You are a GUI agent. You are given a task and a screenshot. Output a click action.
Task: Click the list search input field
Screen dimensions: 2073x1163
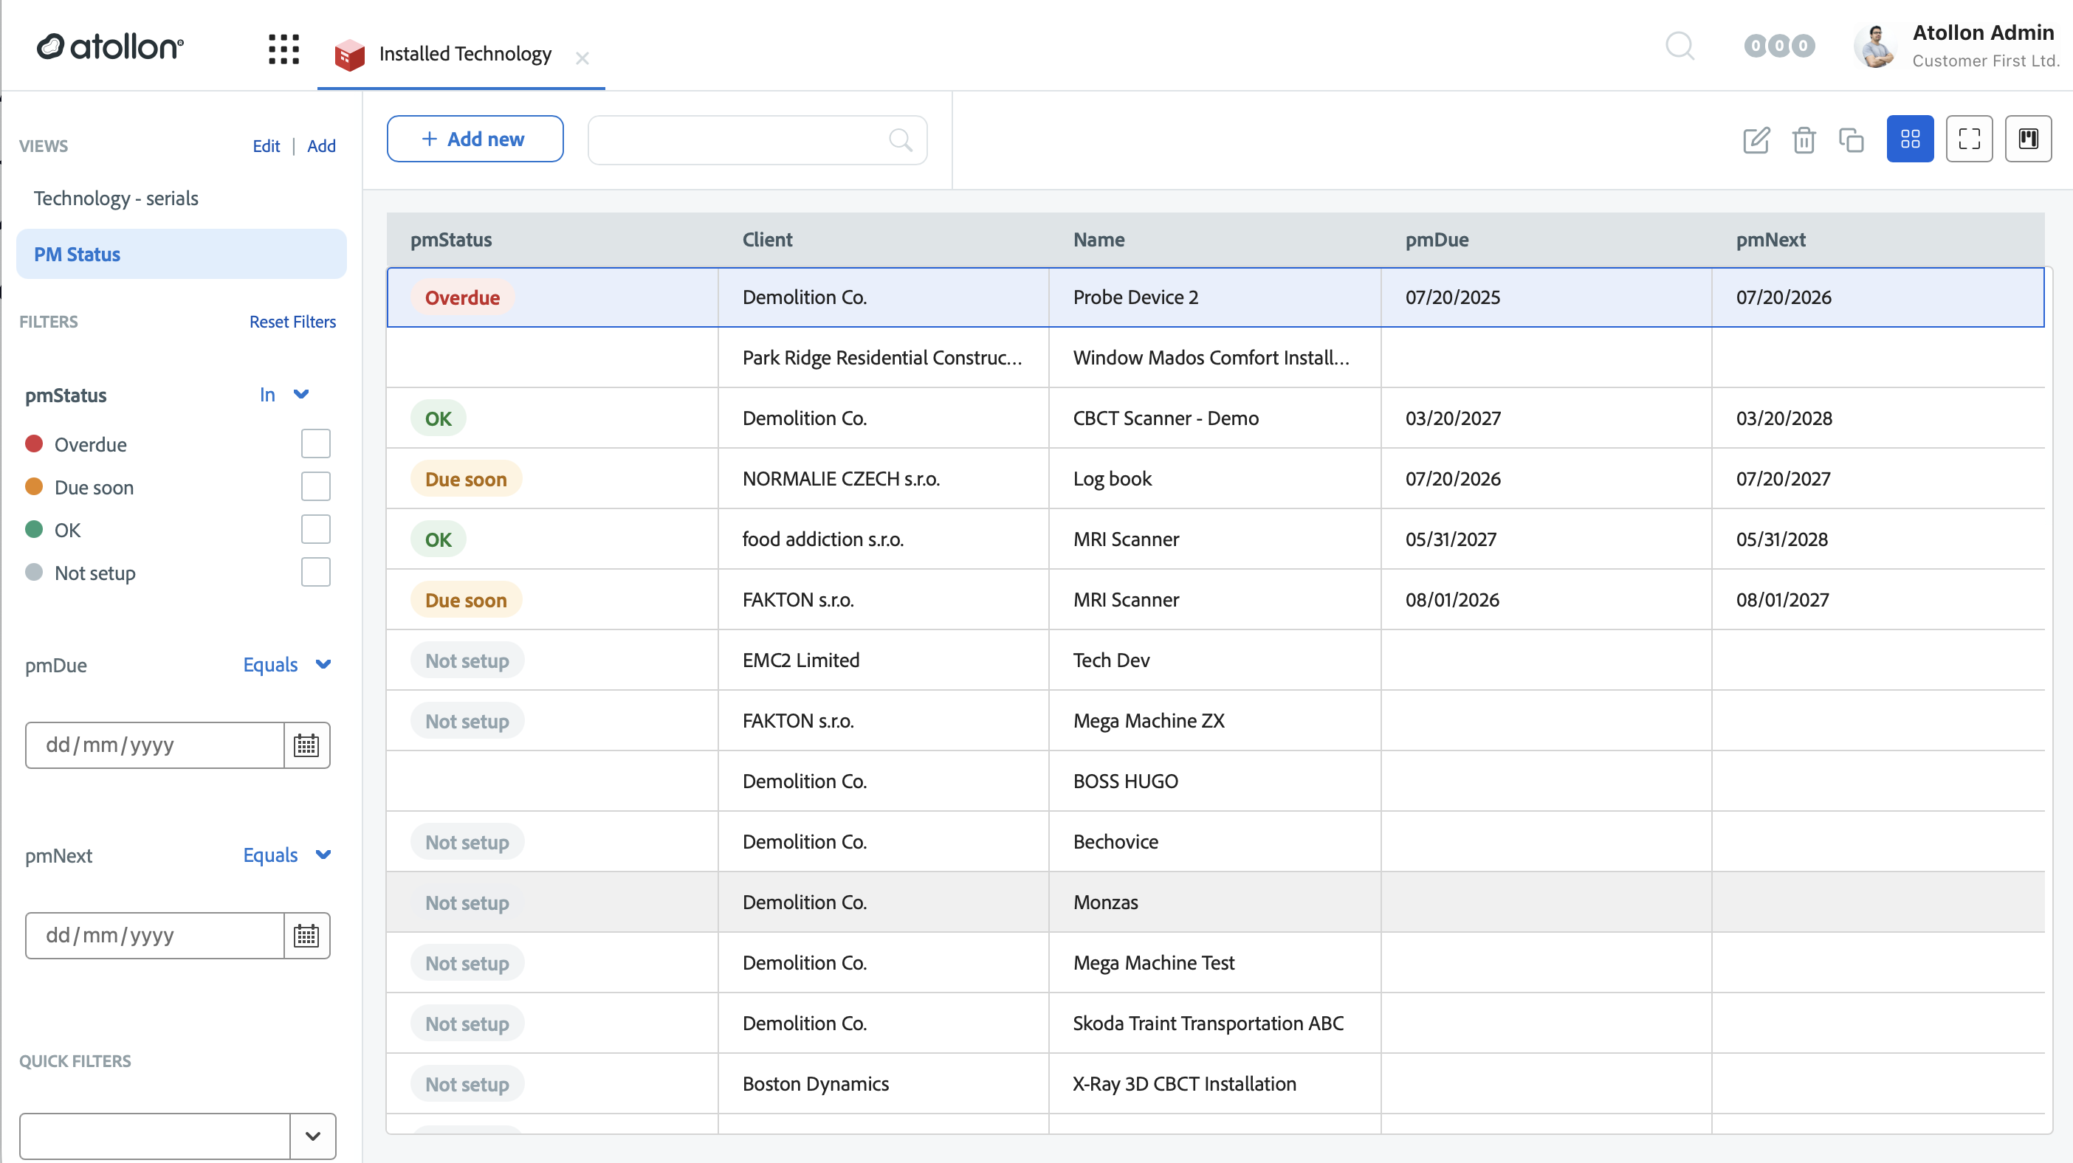click(757, 140)
